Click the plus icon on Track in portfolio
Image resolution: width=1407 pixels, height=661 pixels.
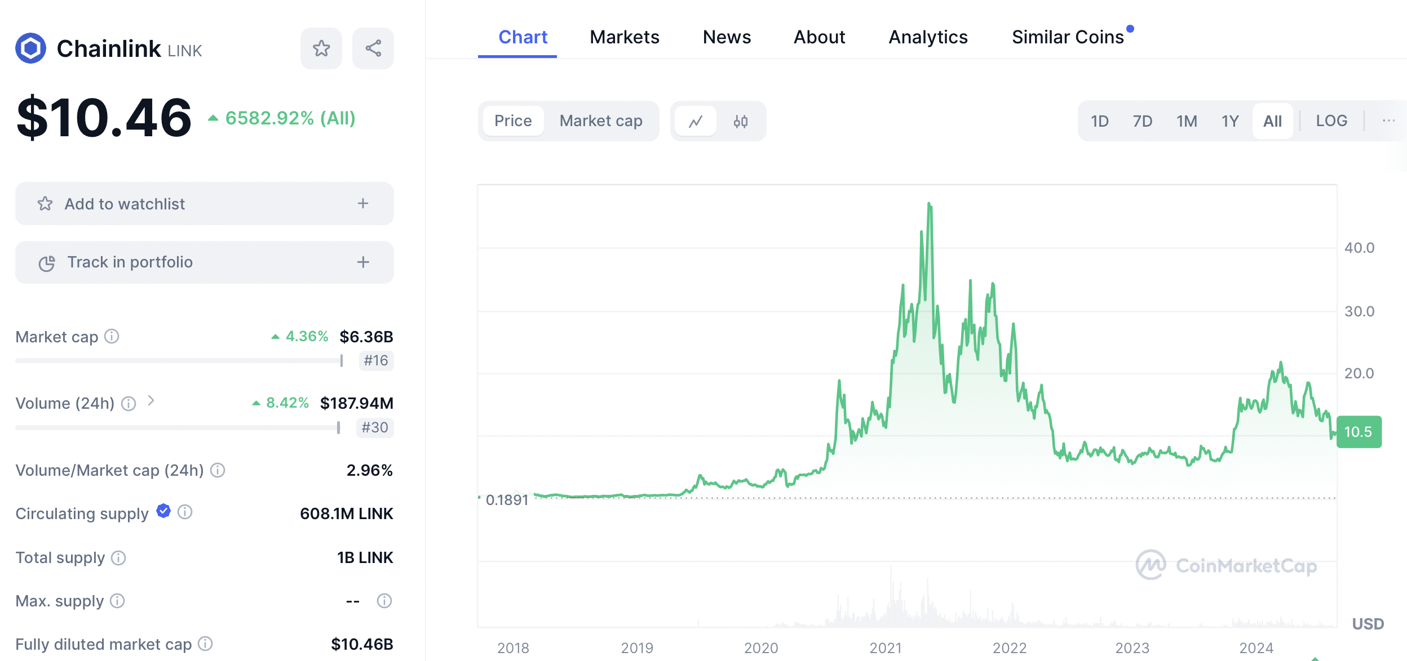pos(363,262)
